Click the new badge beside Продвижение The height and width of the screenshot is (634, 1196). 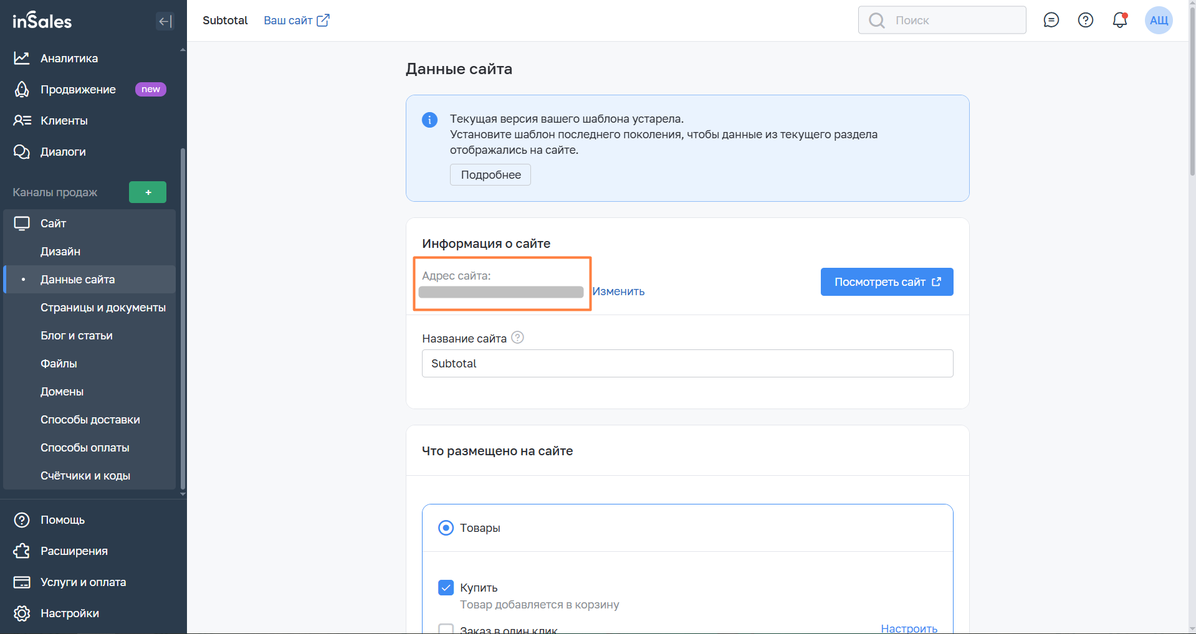pos(151,90)
